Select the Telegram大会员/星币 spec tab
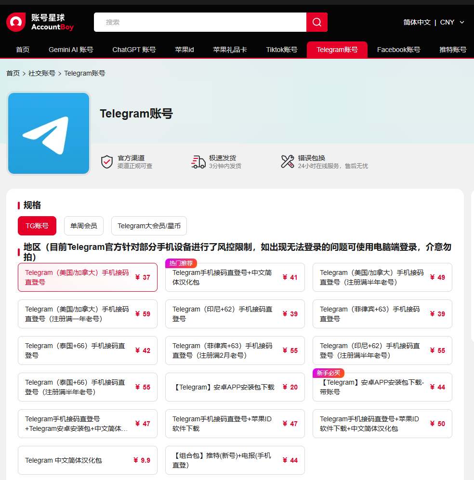The height and width of the screenshot is (480, 474). coord(149,226)
